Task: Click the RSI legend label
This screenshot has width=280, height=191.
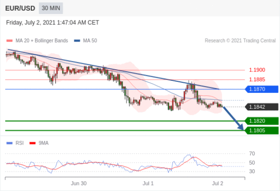Action: [x=20, y=143]
